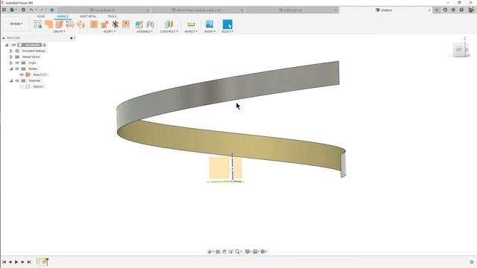
Task: Open the DESIGN workspace dropdown
Action: point(16,24)
